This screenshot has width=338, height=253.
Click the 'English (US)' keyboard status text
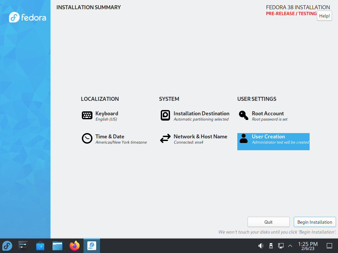coord(106,119)
